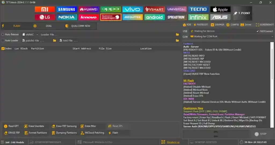Open the Apple brand module
The image size is (275, 145).
(x=220, y=9)
